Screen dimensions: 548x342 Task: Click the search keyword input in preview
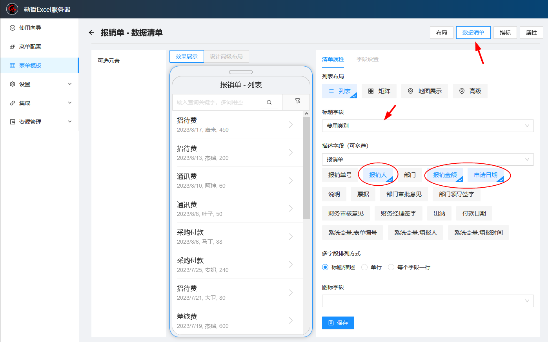click(218, 102)
